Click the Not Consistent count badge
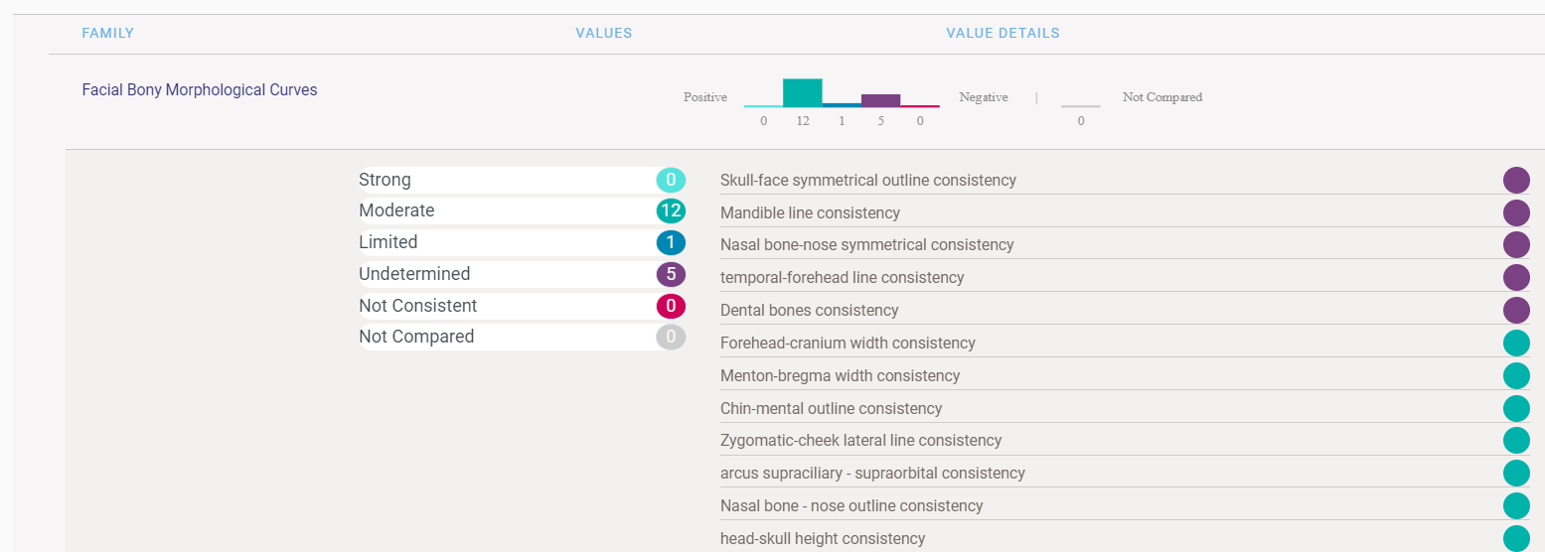This screenshot has height=552, width=1545. pyautogui.click(x=671, y=306)
